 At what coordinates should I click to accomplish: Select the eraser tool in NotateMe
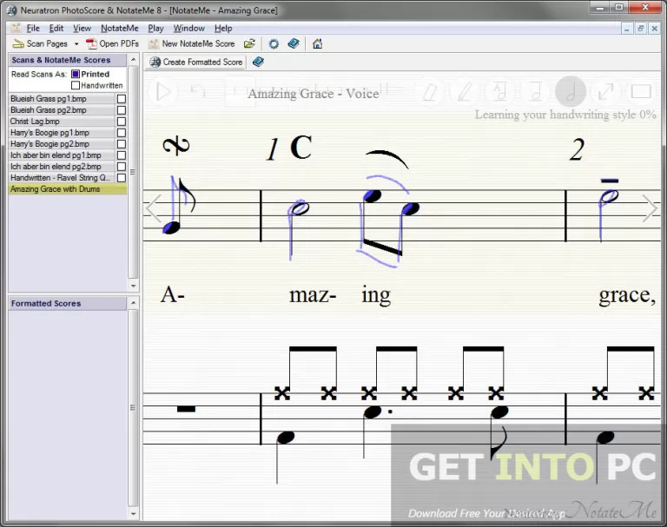(430, 92)
